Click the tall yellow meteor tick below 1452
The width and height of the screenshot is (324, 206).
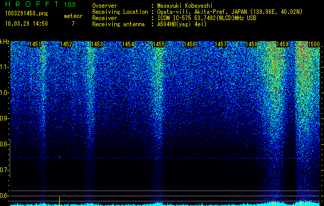pos(60,201)
